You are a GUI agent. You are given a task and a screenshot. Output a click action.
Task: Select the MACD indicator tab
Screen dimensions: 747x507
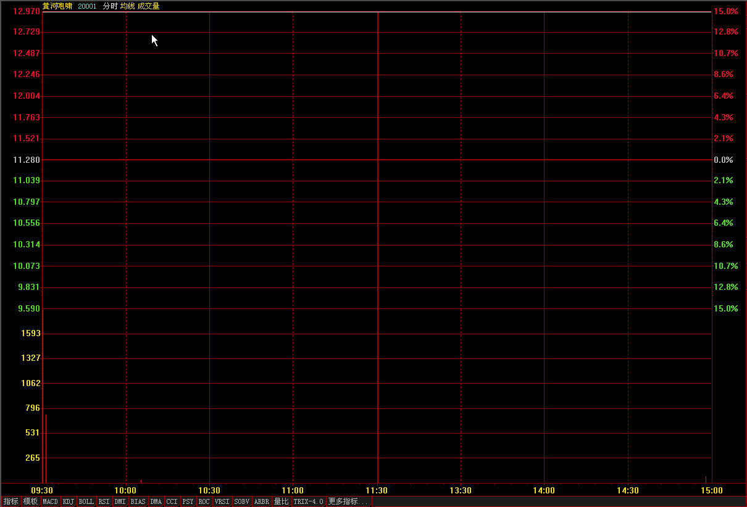(50, 501)
